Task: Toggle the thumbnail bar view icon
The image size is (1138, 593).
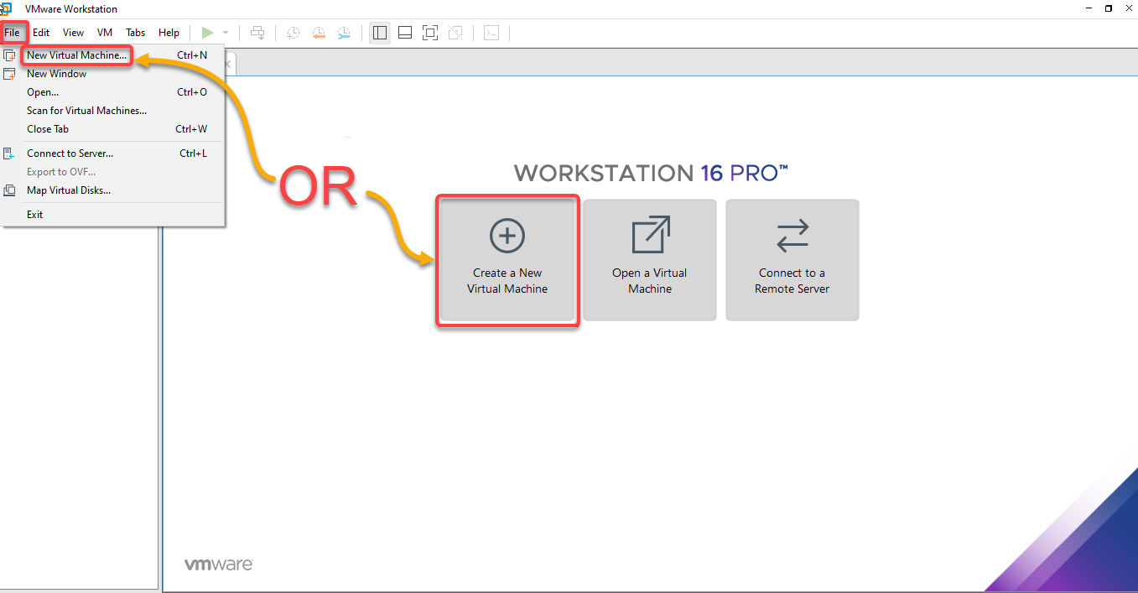Action: tap(405, 33)
